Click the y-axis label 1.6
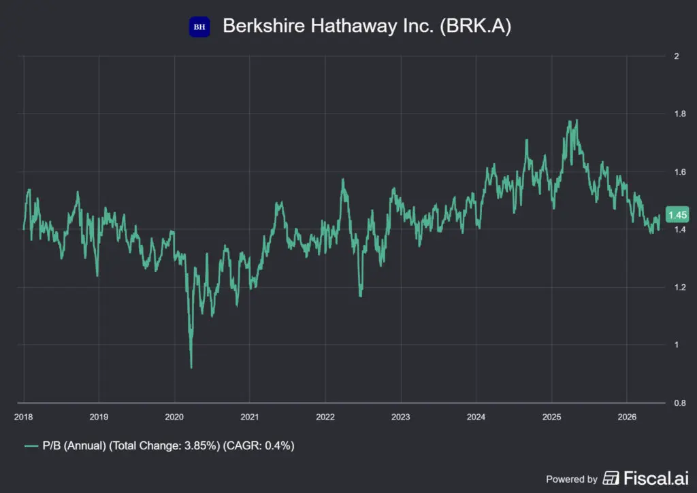This screenshot has height=493, width=697. 680,172
